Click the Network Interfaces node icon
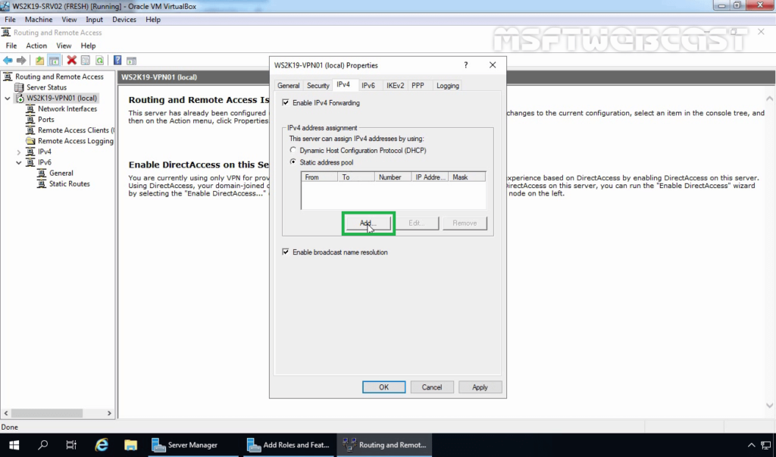 coord(30,109)
